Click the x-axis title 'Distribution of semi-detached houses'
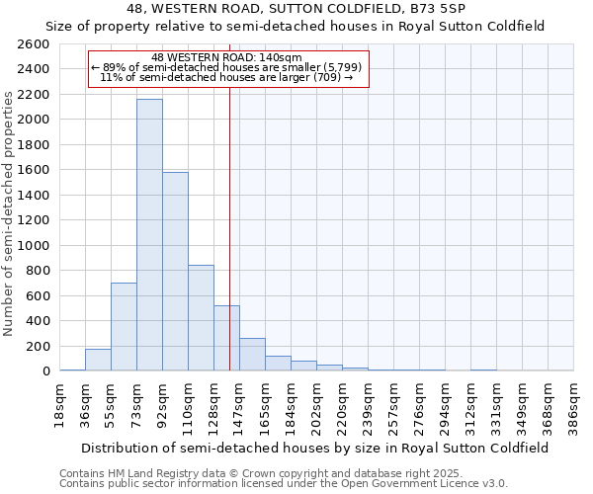 tap(315, 448)
